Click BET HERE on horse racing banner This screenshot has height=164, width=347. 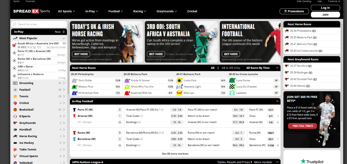(81, 54)
